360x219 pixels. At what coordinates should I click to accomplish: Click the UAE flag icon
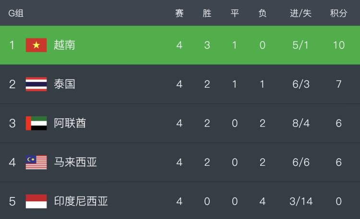[36, 123]
